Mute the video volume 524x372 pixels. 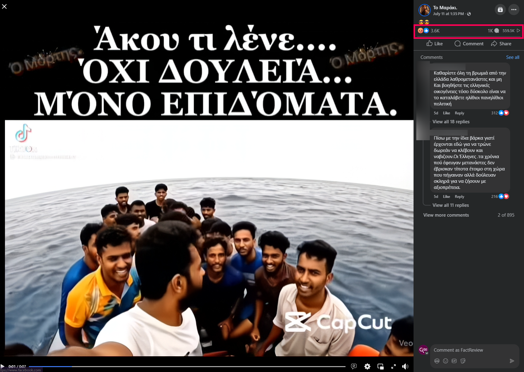pyautogui.click(x=405, y=366)
